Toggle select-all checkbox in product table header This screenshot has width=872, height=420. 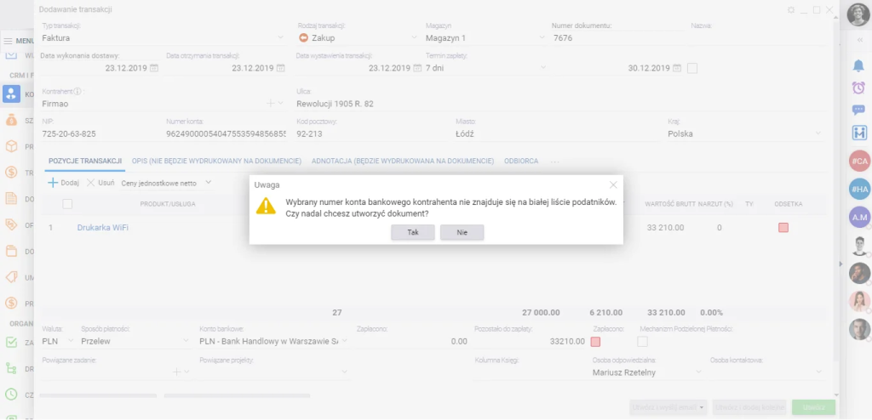coord(68,203)
